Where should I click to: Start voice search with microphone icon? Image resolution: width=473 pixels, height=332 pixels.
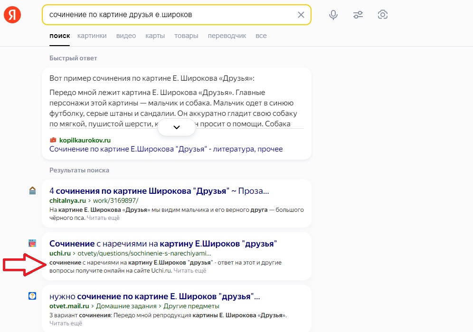coord(333,15)
